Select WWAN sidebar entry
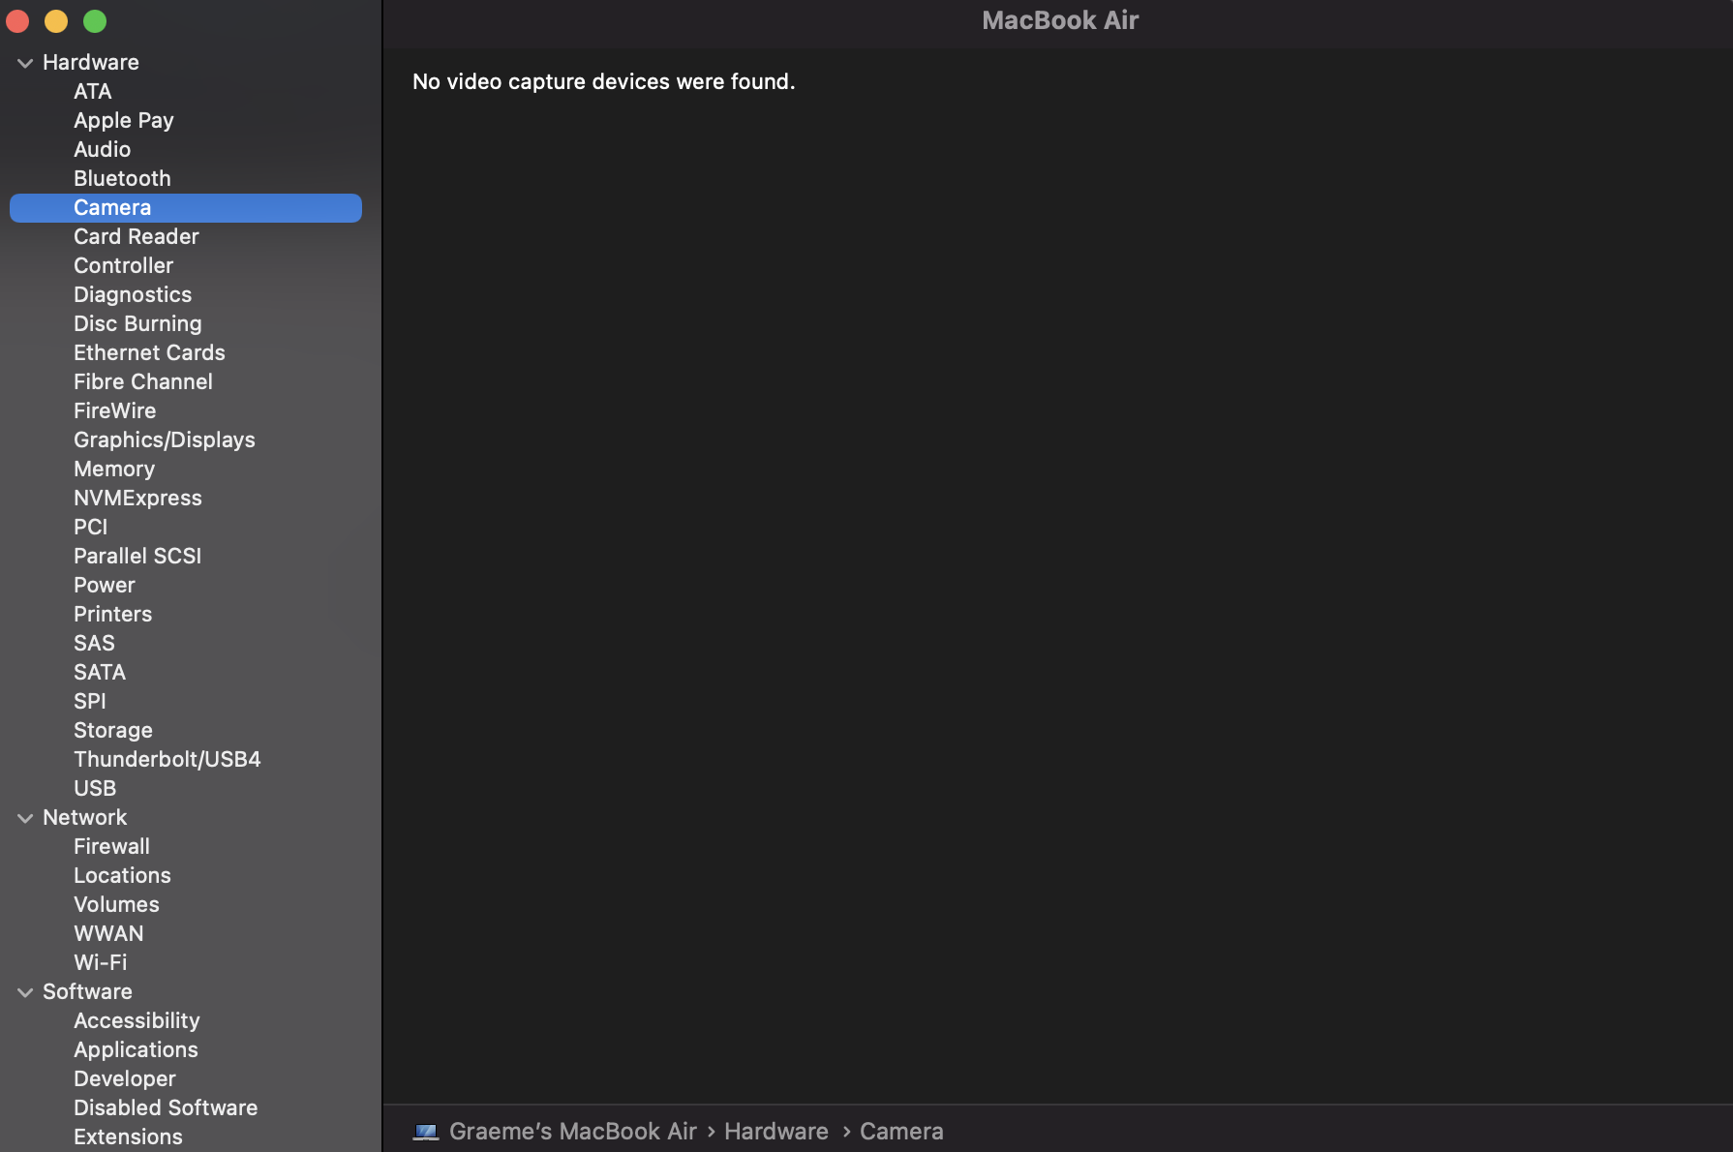This screenshot has height=1152, width=1733. (x=108, y=933)
